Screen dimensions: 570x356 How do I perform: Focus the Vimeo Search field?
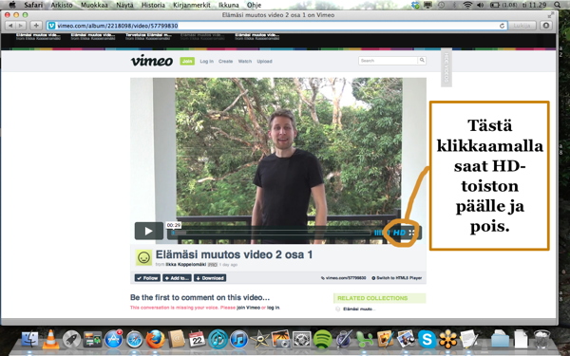(x=388, y=61)
